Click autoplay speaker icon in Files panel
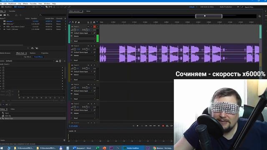267x150 pixels. (x=37, y=48)
